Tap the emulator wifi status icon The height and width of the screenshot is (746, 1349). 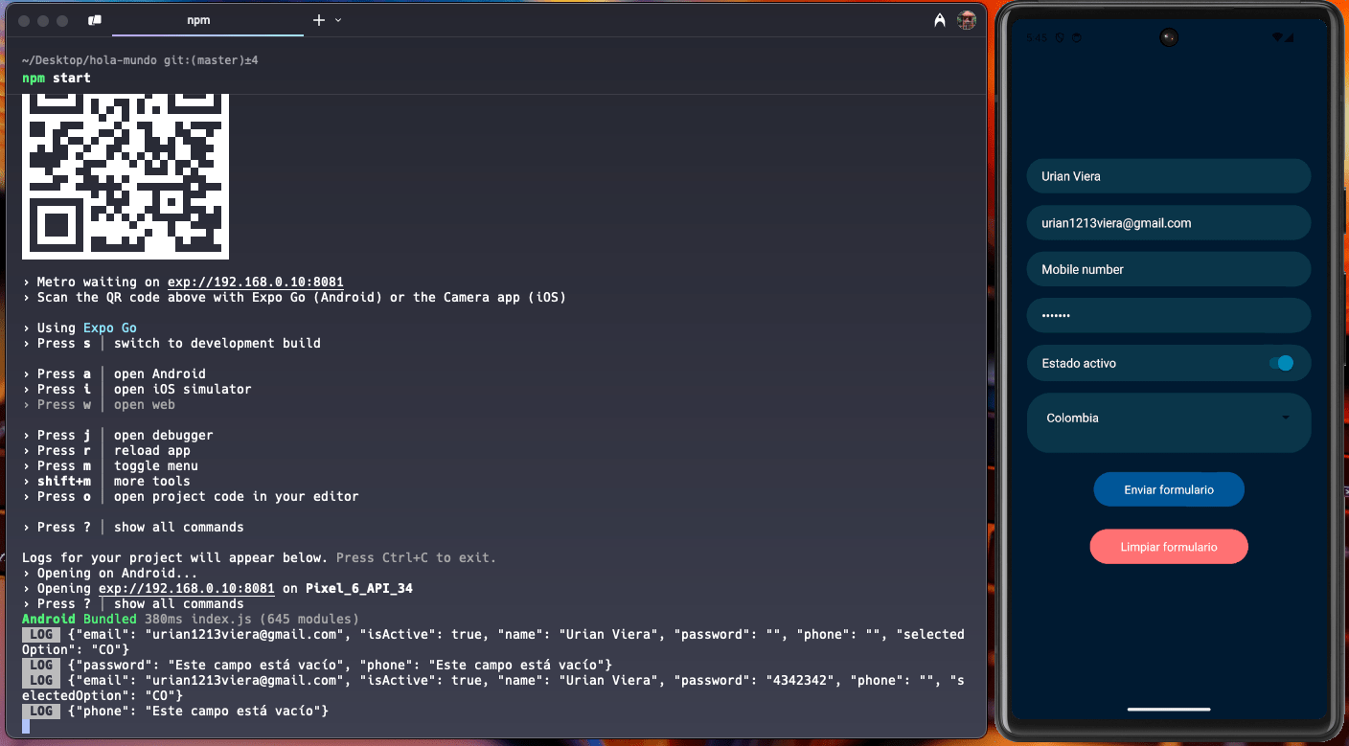[1277, 37]
